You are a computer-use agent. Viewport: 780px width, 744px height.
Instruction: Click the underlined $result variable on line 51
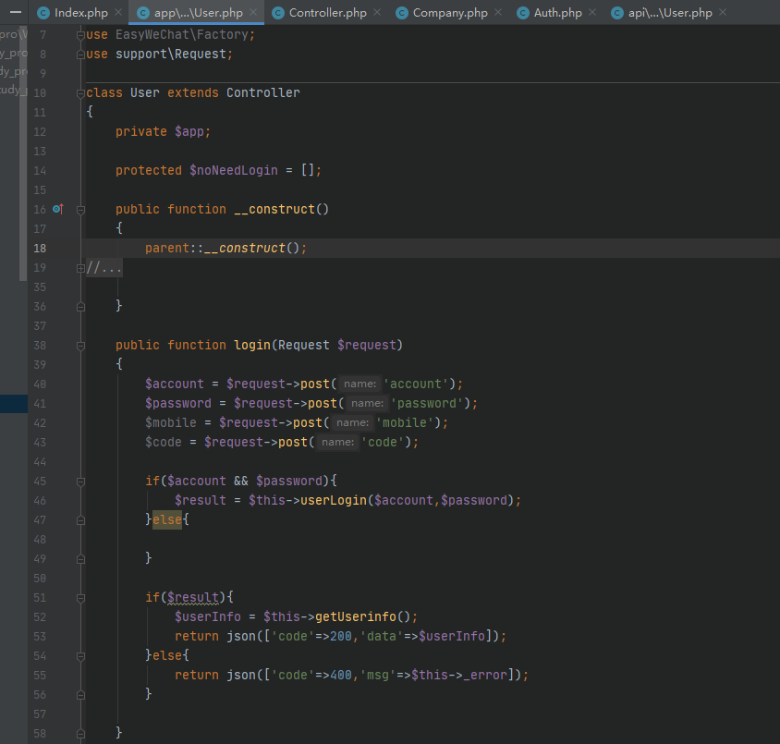[193, 597]
